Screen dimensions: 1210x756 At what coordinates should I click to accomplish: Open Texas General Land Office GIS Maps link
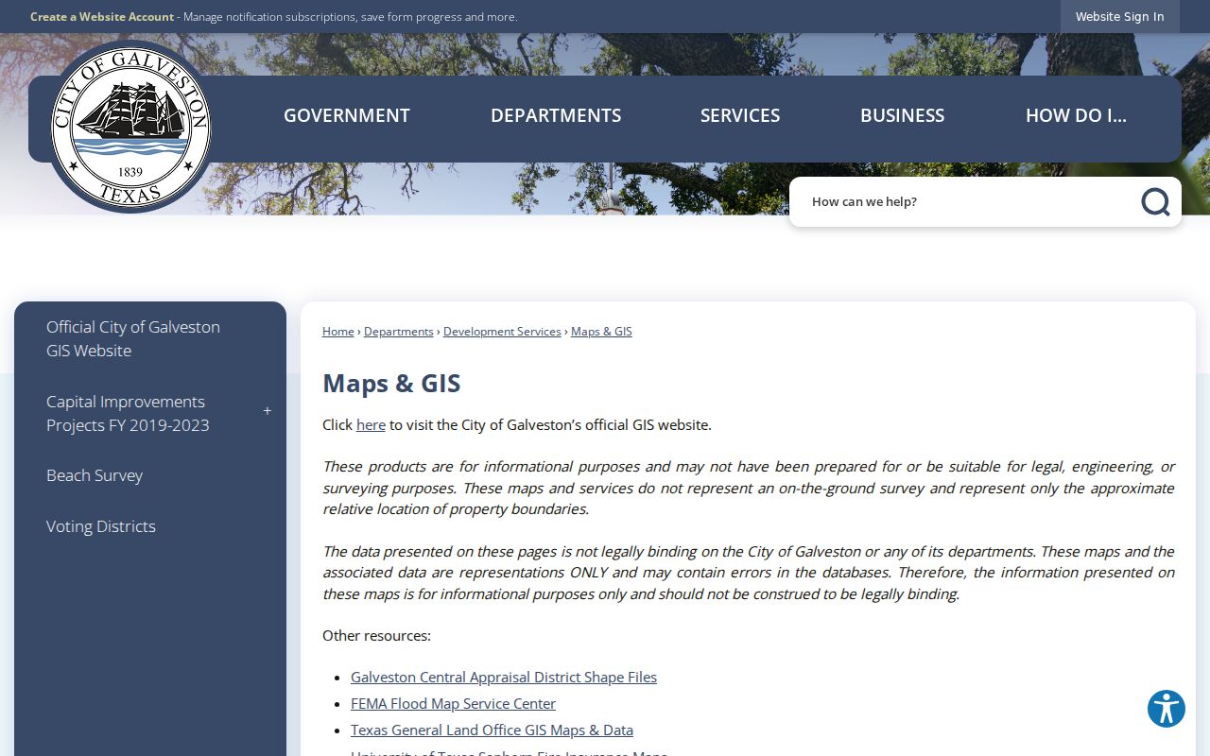[x=492, y=730]
